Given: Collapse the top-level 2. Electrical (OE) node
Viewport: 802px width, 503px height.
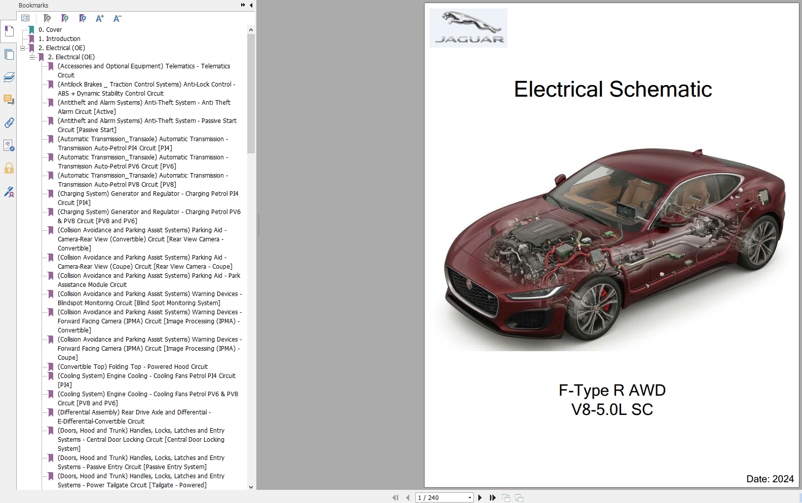Looking at the screenshot, I should (23, 48).
